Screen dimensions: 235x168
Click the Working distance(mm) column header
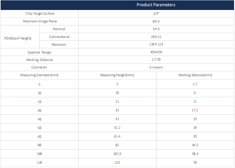coord(195,75)
